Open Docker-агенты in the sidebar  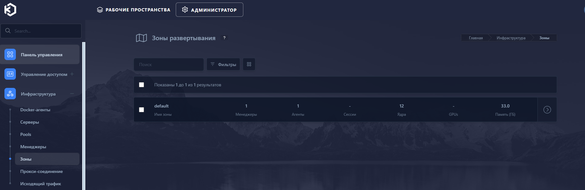click(x=35, y=110)
